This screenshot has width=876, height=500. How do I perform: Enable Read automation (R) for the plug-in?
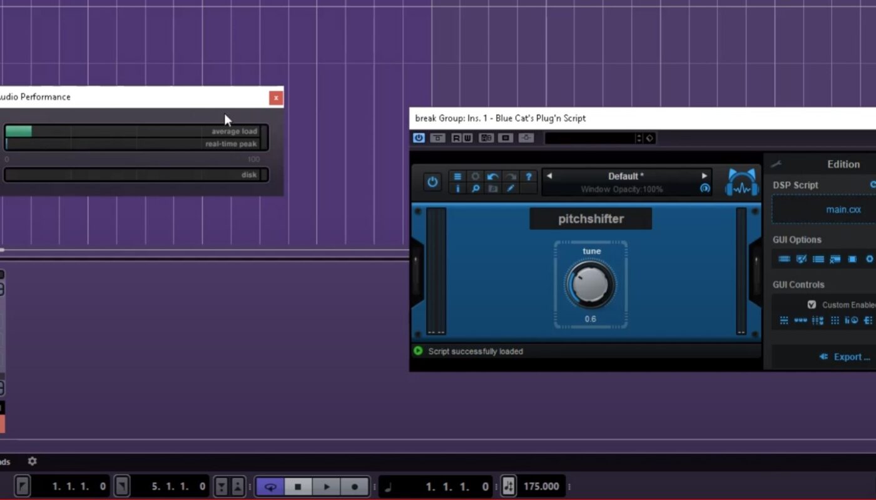click(x=456, y=138)
